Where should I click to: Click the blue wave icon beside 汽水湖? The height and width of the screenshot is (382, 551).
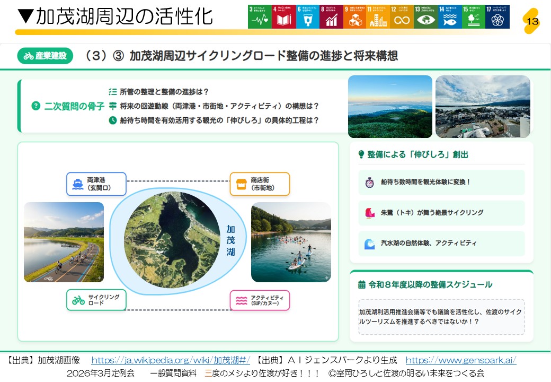coord(369,244)
